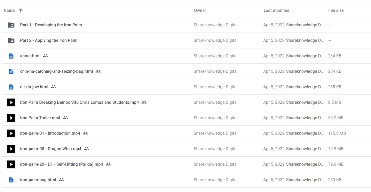
Task: Sort by Last modified column header
Action: 276,10
